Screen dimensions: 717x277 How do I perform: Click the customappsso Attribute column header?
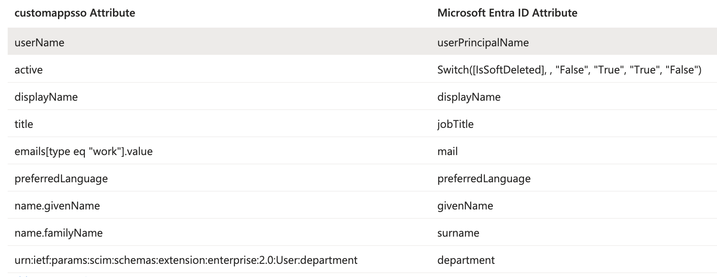click(75, 13)
